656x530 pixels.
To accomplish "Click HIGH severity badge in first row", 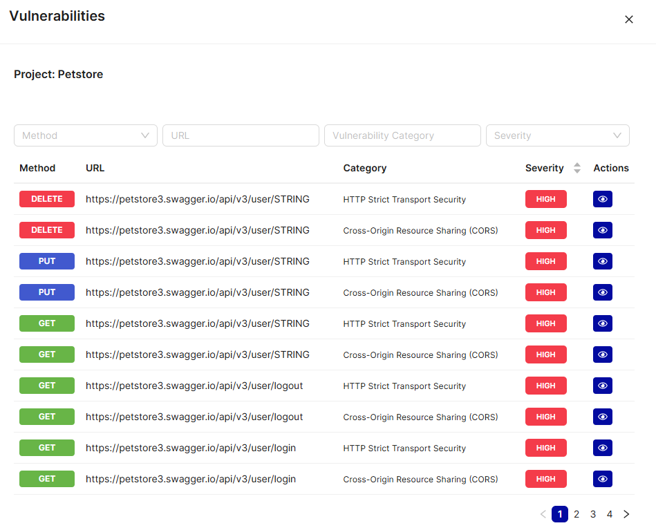I will tap(545, 199).
